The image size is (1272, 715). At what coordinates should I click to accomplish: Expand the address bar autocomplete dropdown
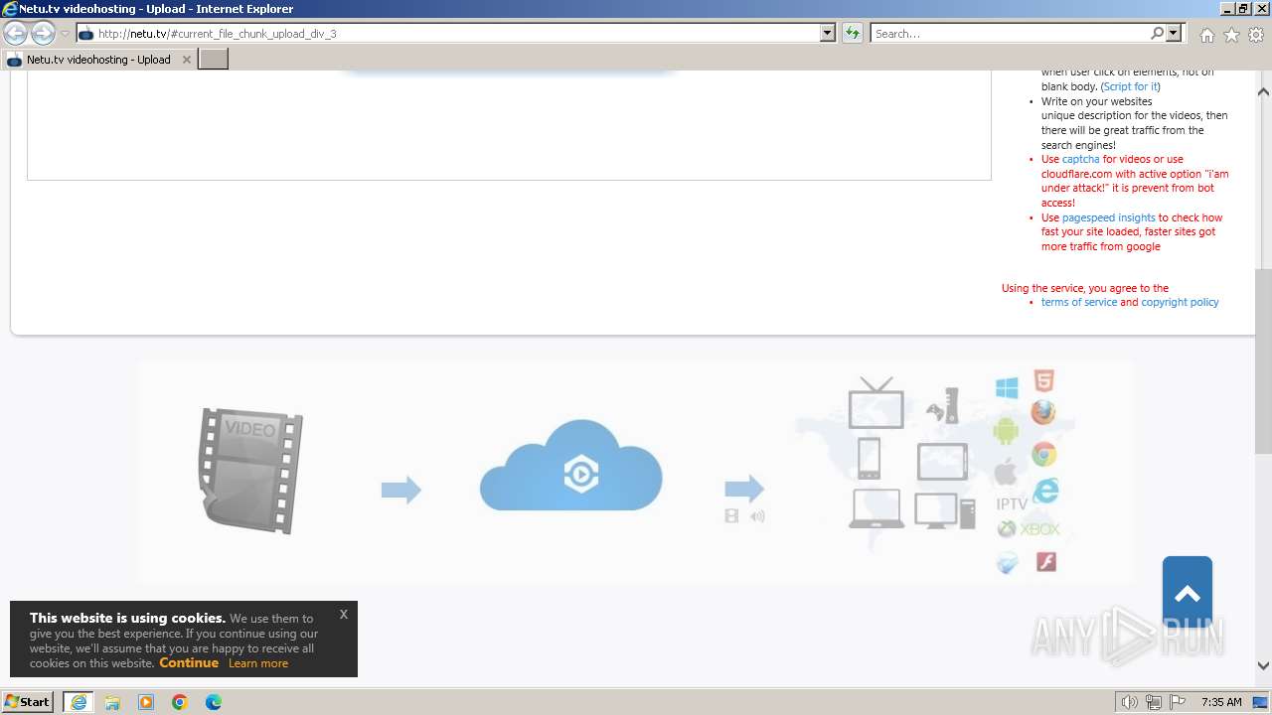[x=828, y=34]
